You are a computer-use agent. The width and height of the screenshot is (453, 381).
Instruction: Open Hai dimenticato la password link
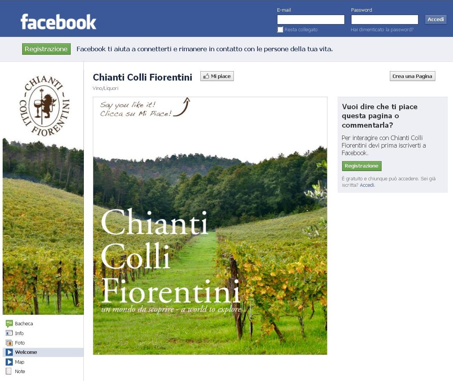tap(382, 29)
